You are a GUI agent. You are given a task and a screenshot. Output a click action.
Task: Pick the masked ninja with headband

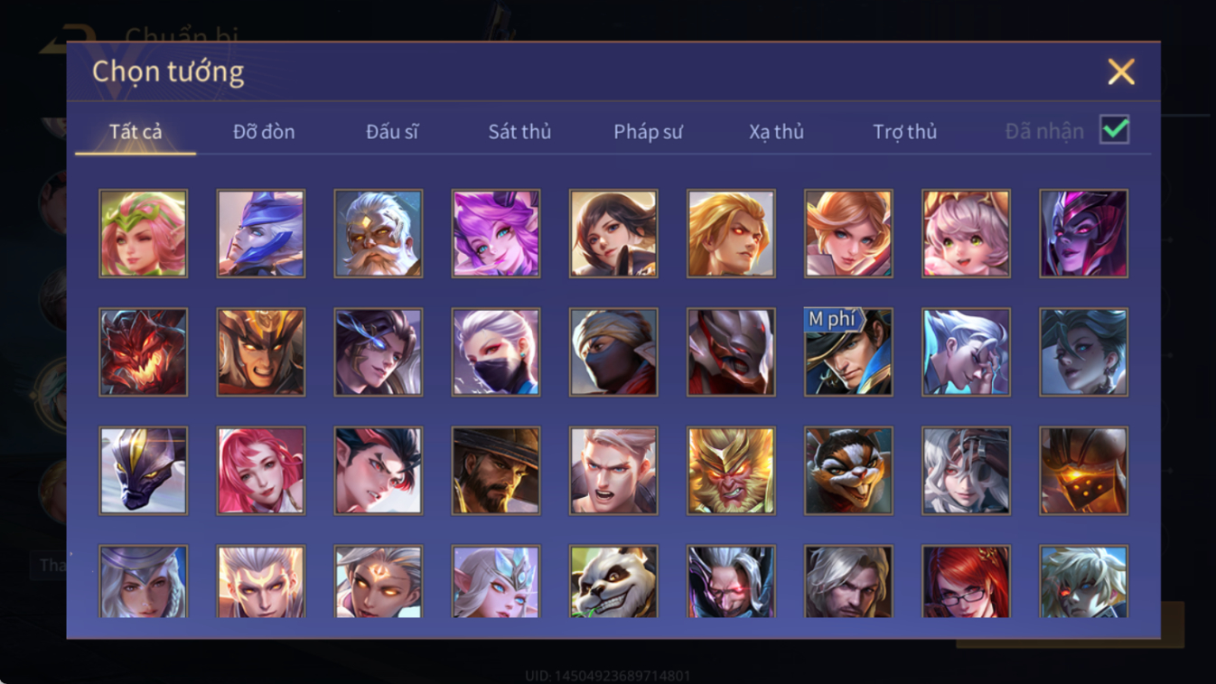[x=613, y=351]
